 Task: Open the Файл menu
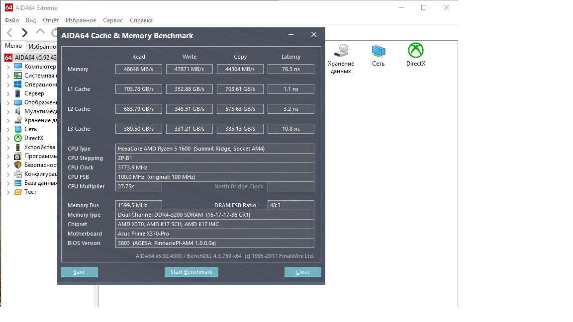click(12, 20)
